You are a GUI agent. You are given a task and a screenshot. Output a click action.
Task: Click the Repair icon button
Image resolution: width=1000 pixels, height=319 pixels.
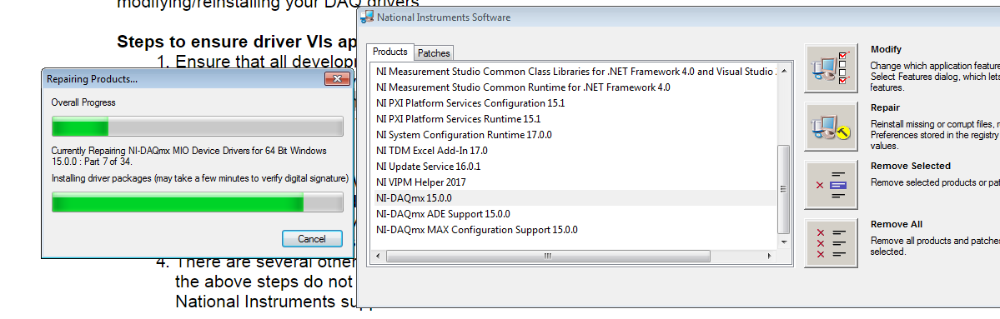(x=831, y=127)
